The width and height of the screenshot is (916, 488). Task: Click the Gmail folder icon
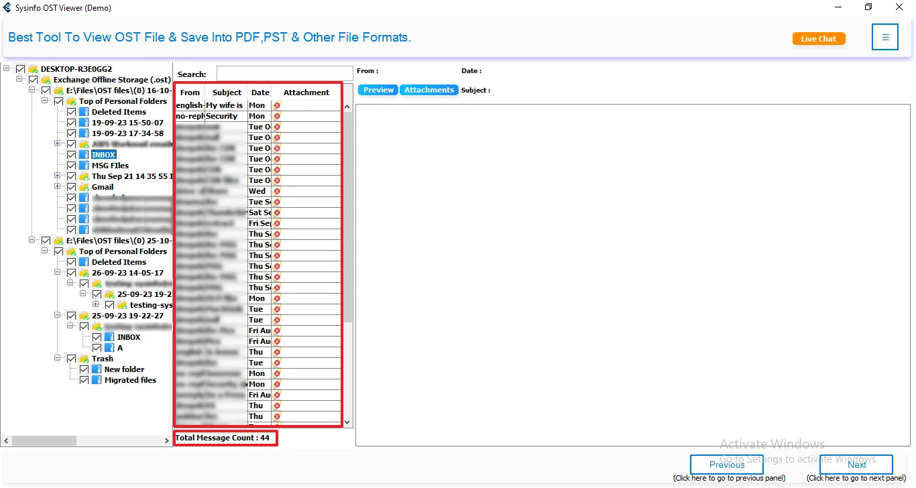click(84, 187)
